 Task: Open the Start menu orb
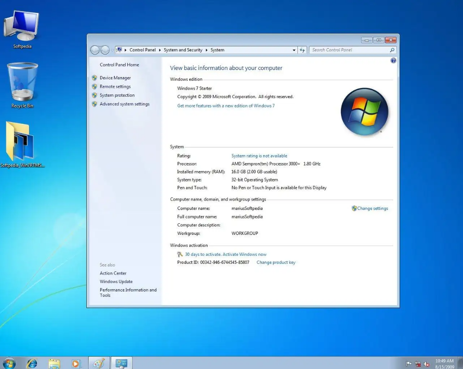[9, 363]
